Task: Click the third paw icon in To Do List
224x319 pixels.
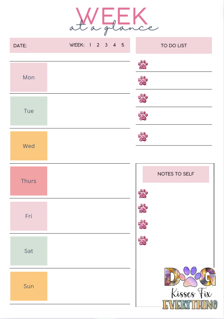Action: click(143, 98)
